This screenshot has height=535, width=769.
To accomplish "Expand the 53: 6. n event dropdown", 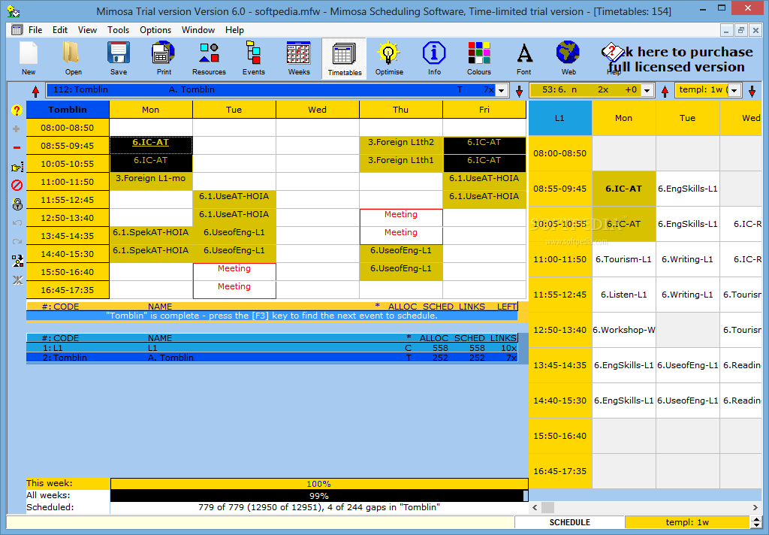I will click(x=647, y=90).
